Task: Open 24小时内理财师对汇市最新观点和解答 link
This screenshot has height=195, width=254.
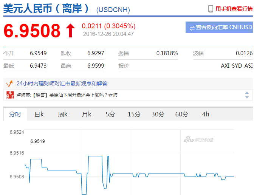Action: 62,84
